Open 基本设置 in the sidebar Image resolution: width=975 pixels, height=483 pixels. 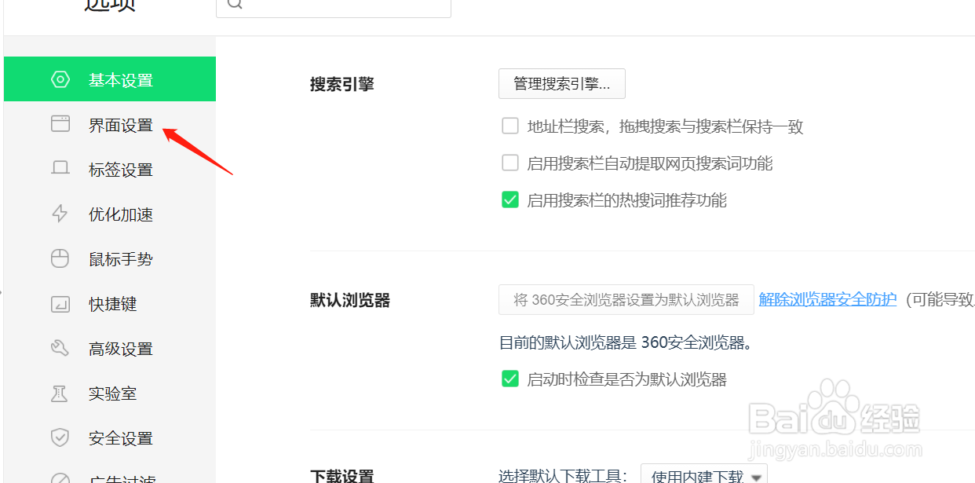(x=110, y=79)
